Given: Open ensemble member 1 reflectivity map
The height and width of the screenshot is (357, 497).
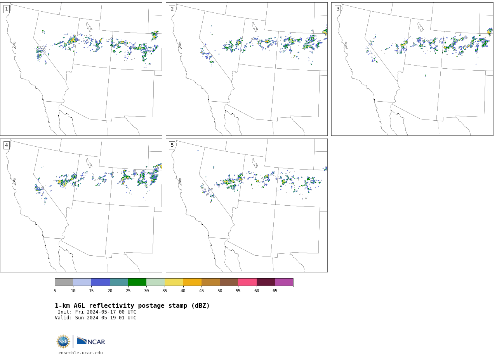Looking at the screenshot, I should click(81, 69).
